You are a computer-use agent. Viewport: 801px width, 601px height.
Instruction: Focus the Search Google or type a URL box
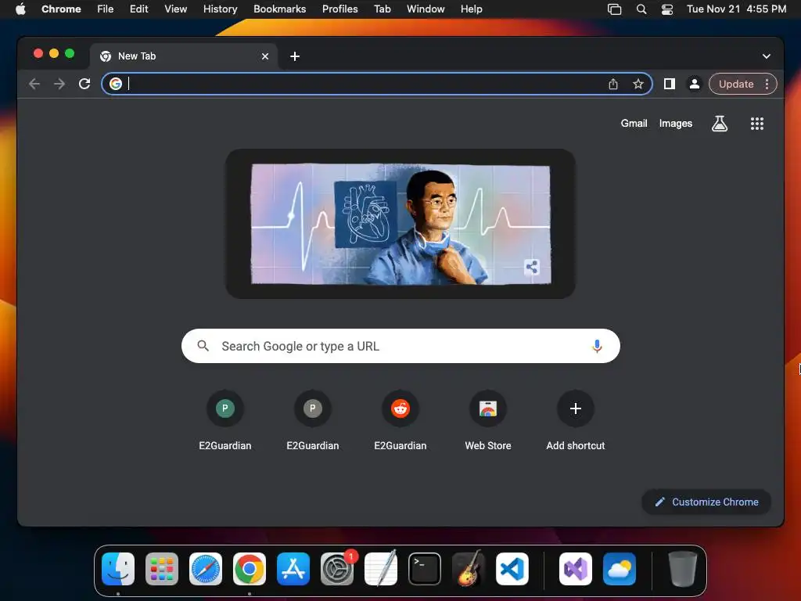tap(400, 346)
